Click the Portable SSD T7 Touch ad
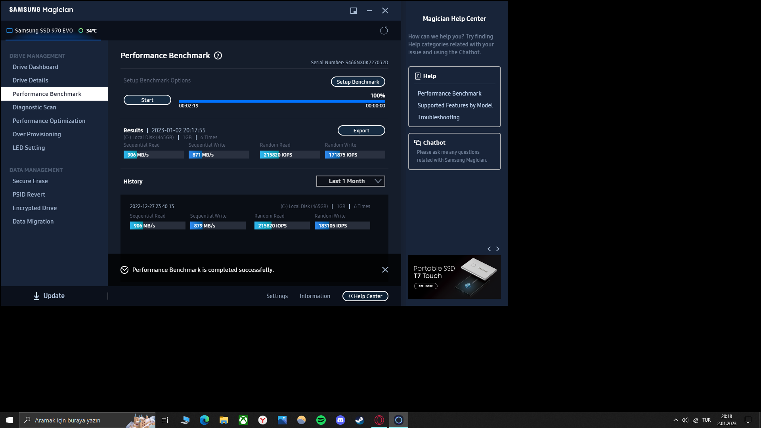 coord(454,277)
